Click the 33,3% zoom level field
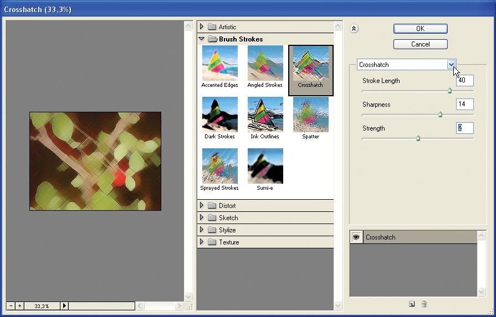This screenshot has height=317, width=496. pos(42,305)
